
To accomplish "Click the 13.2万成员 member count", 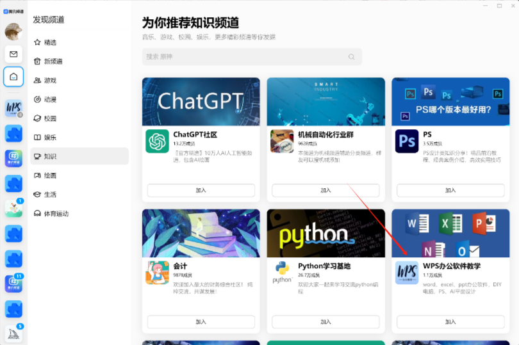I will pos(184,143).
